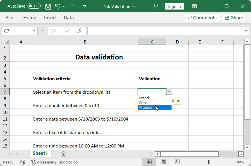Switch to the Data ribbon tab
Screen dimensions: 251x166
[x=69, y=17]
